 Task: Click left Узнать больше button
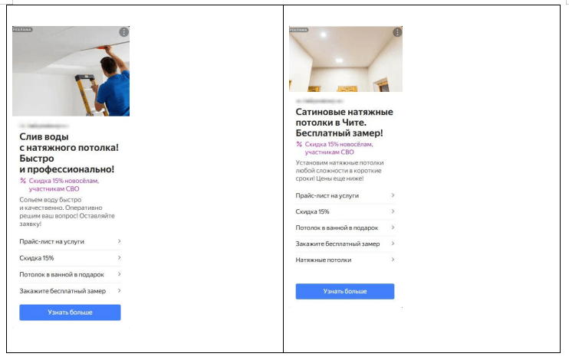tap(70, 313)
